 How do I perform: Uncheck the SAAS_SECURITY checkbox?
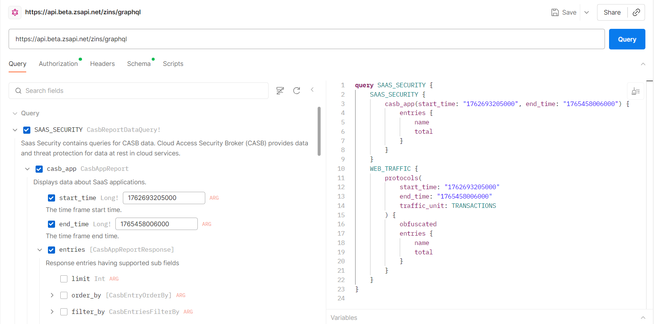tap(27, 130)
